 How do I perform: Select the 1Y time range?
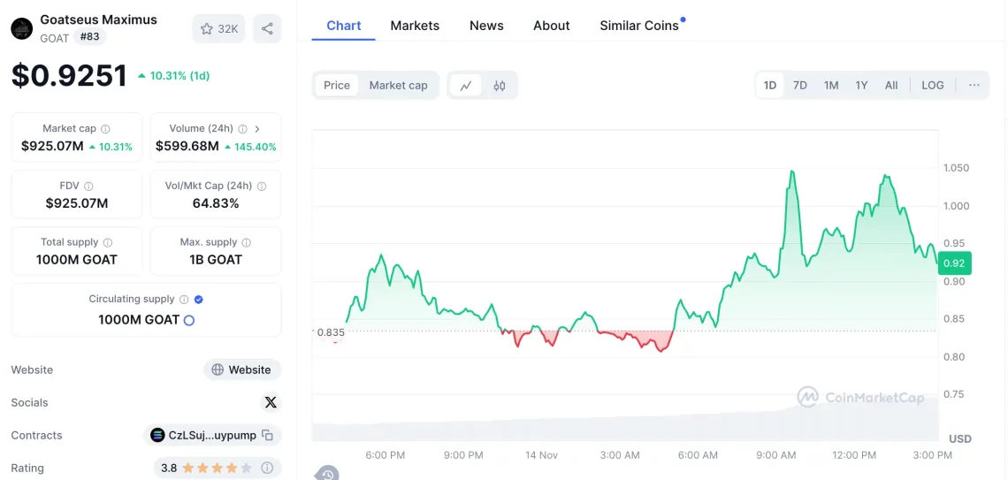point(861,85)
